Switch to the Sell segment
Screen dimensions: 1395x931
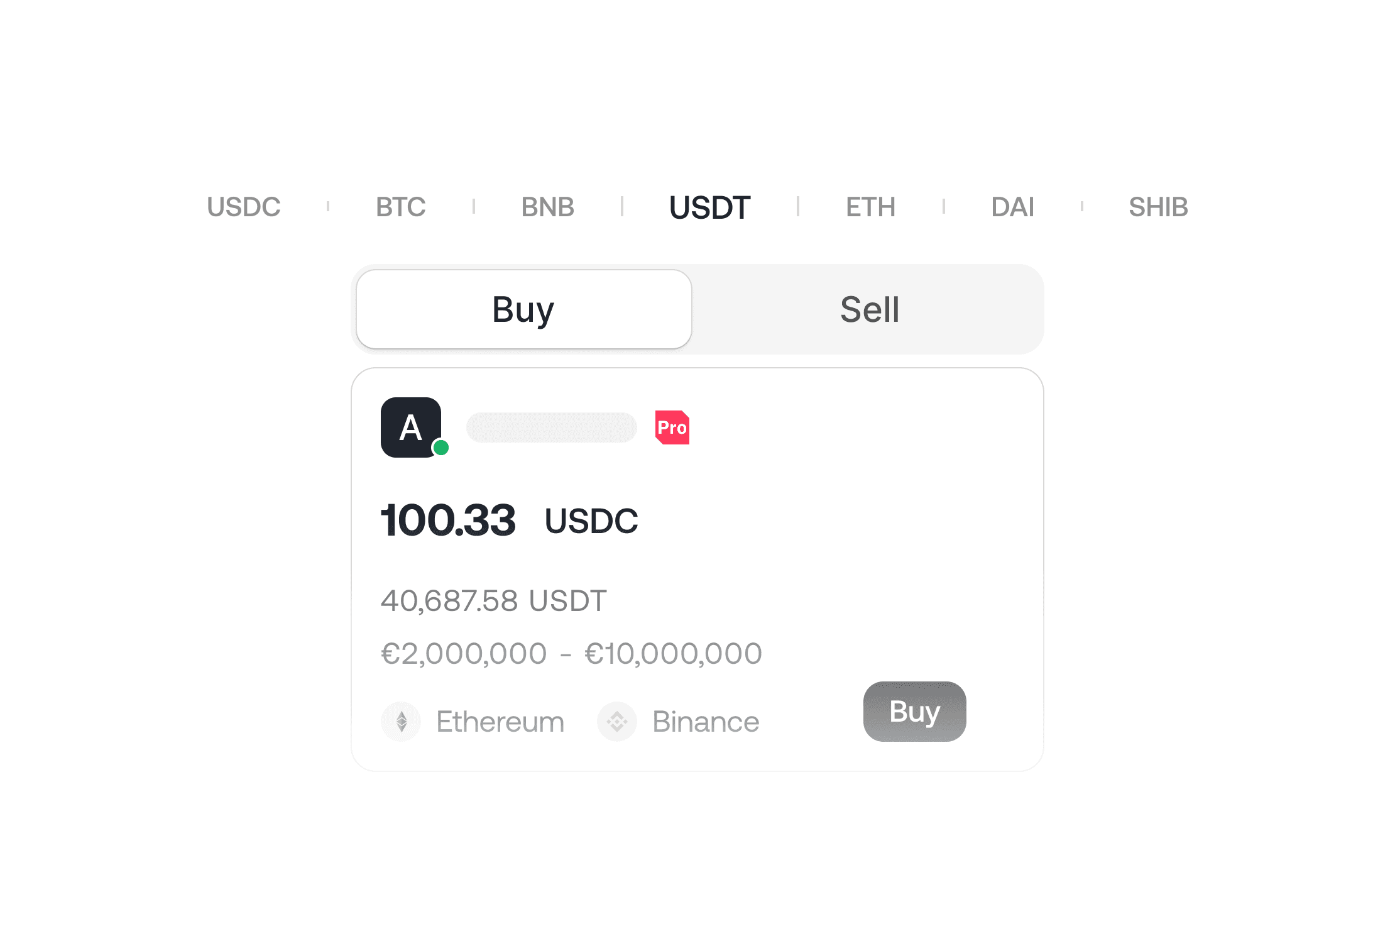tap(870, 309)
